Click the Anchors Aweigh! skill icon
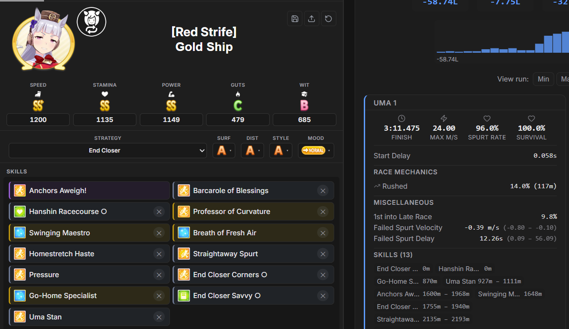569x329 pixels. coord(20,190)
